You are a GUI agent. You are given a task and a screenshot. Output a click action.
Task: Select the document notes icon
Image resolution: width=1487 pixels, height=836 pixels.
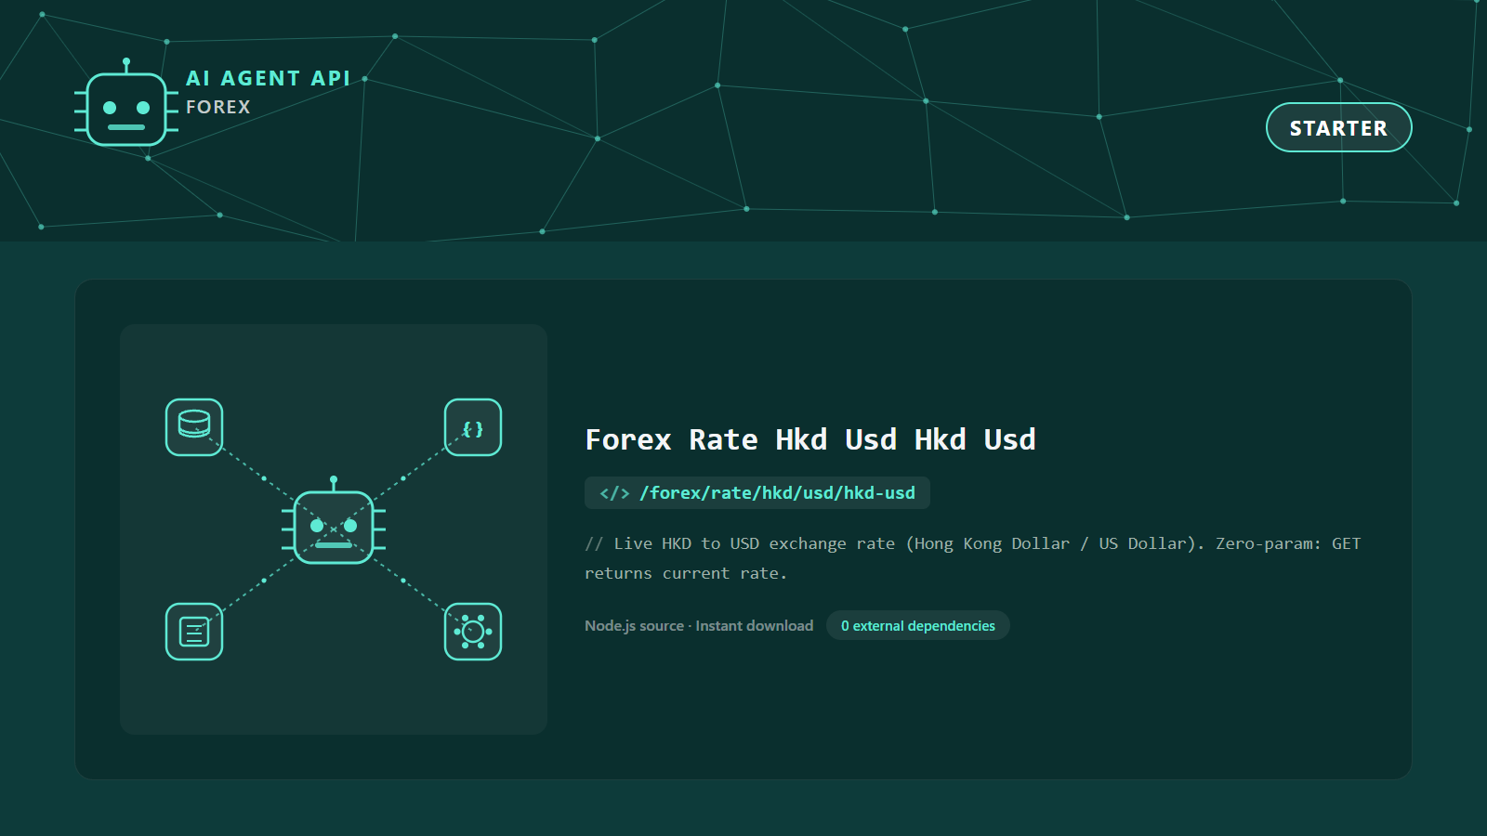pyautogui.click(x=194, y=632)
